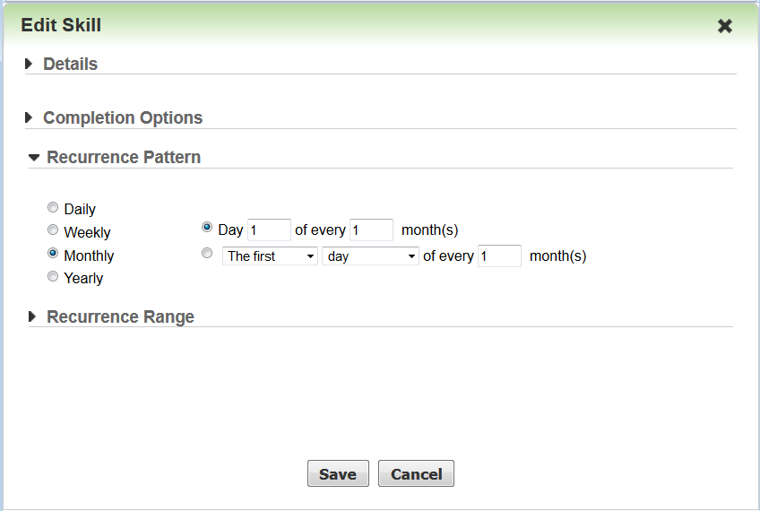Open the 'The first' ordinal dropdown

(x=270, y=256)
